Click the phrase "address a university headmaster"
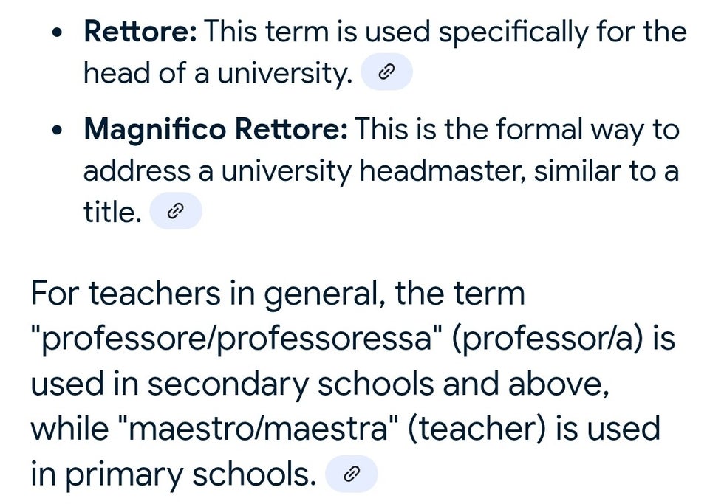 pos(304,171)
